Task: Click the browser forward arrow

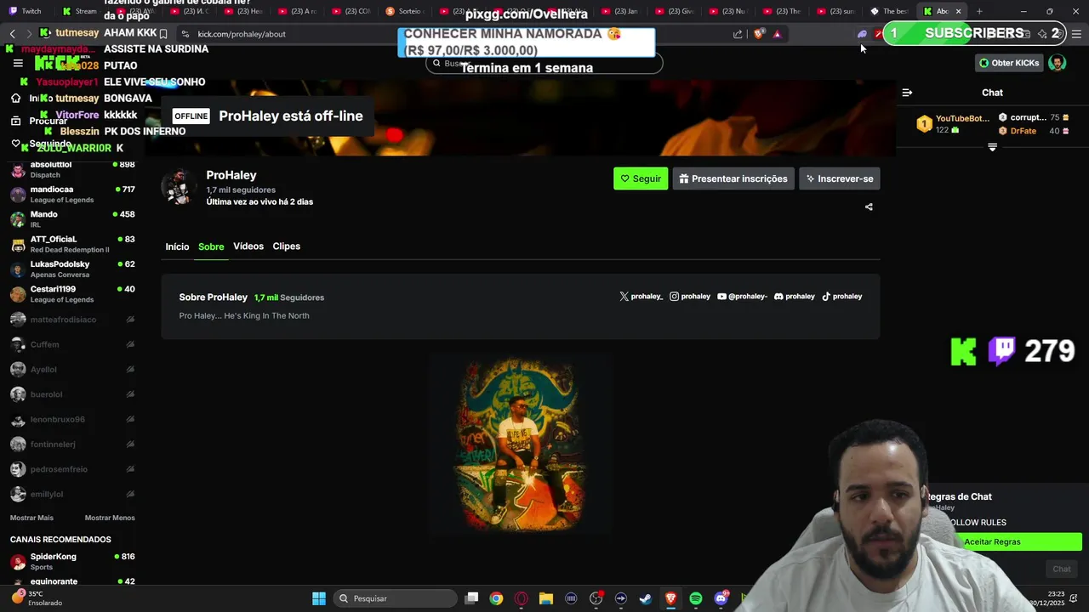Action: click(x=29, y=34)
